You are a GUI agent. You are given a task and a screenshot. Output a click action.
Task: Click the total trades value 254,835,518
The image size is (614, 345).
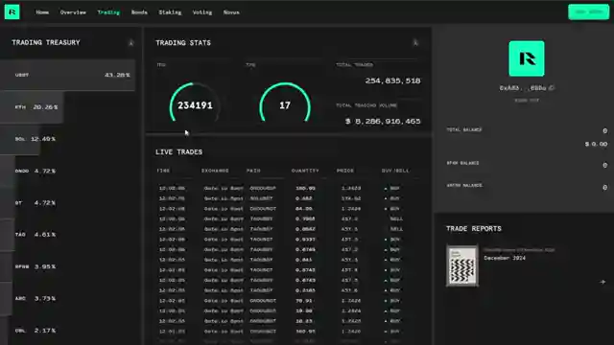[x=392, y=80]
